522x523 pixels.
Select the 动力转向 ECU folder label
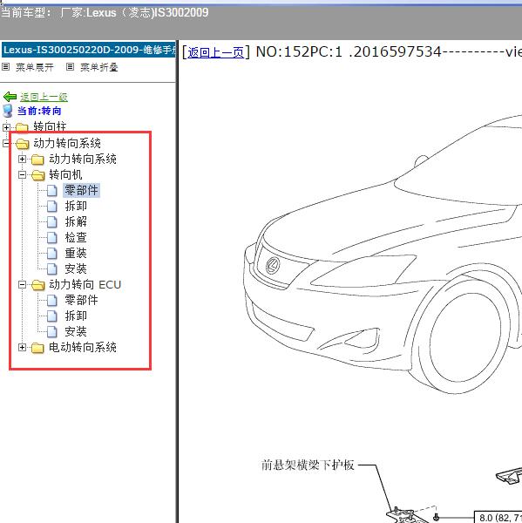click(85, 284)
